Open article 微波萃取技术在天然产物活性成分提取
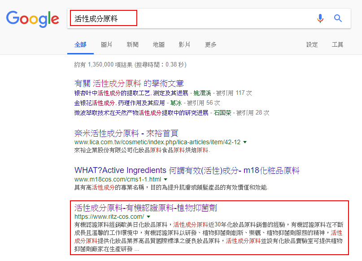This screenshot has height=261, width=362. pos(141,113)
